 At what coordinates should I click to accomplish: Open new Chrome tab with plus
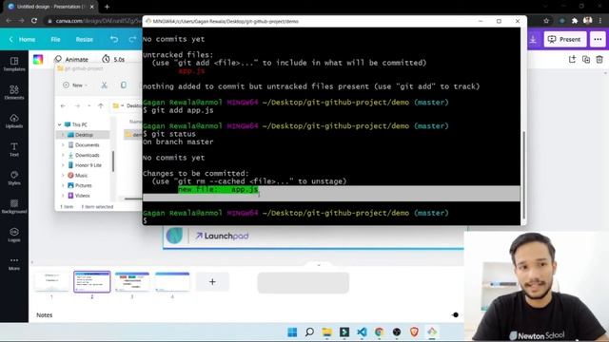[107, 7]
